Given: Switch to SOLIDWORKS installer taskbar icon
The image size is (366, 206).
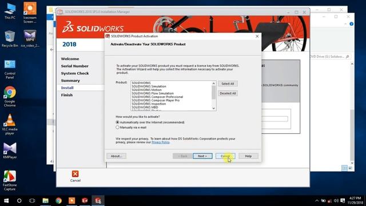Looking at the screenshot, I should (x=85, y=201).
